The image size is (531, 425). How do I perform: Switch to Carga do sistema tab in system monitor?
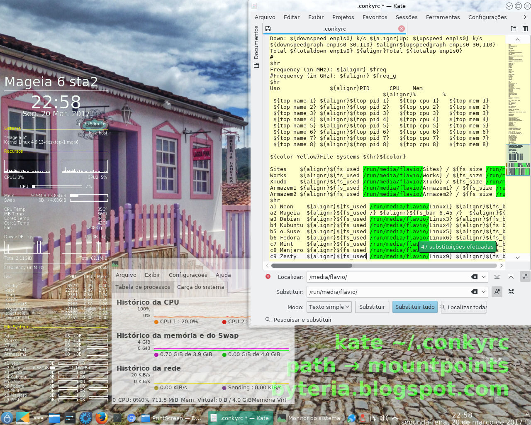coord(200,287)
